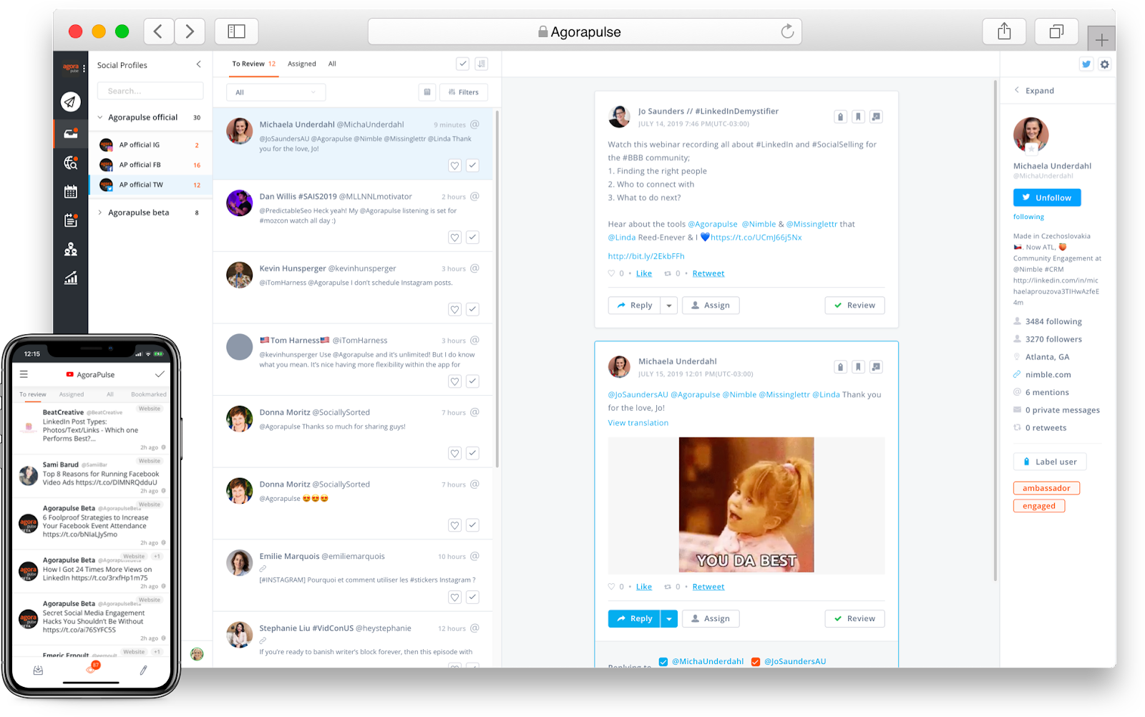Open Twitter settings gear at top right
This screenshot has width=1145, height=717.
(x=1104, y=64)
